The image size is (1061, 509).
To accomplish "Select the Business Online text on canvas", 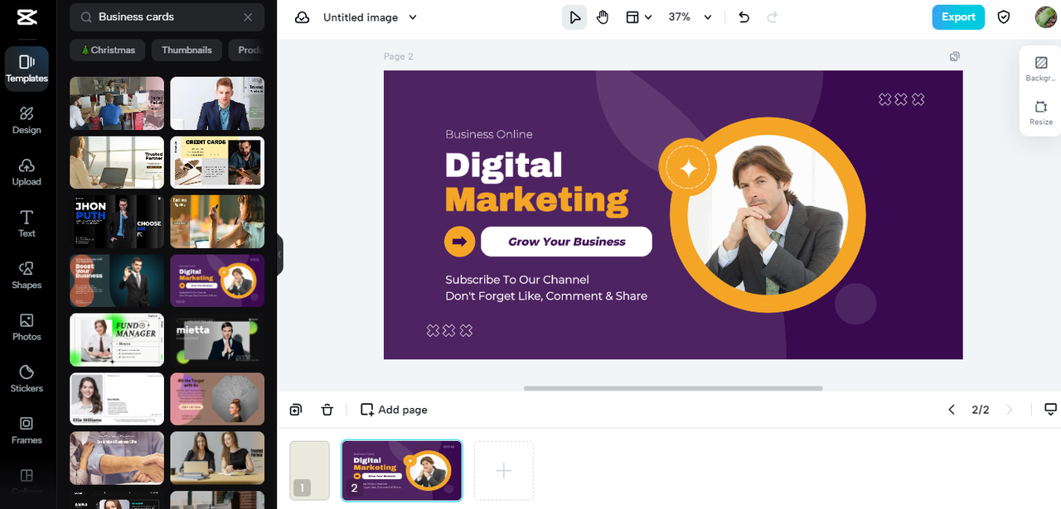I will [x=489, y=134].
